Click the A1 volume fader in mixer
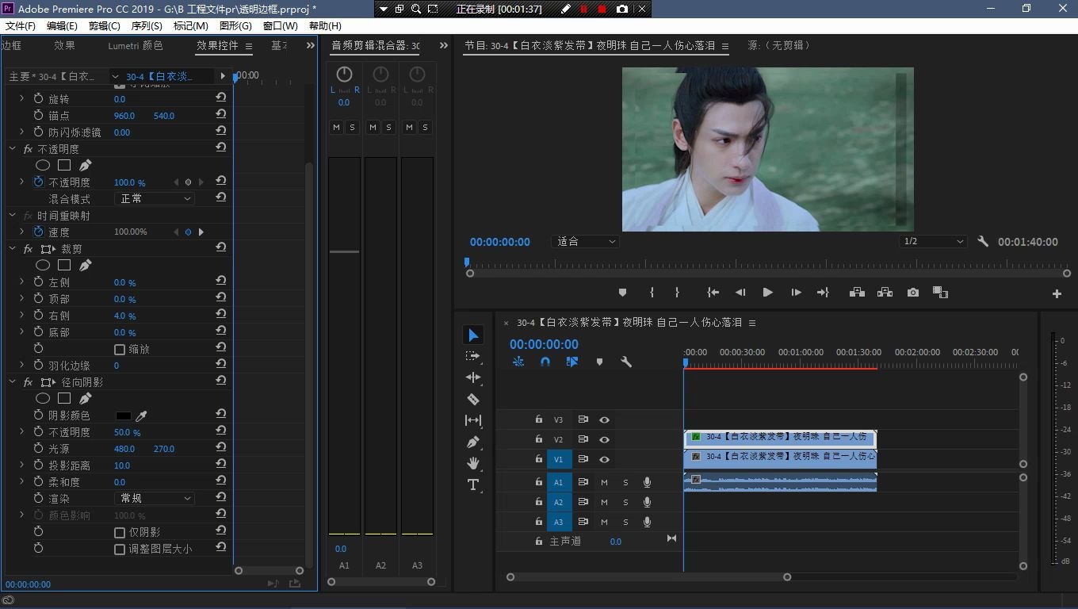 click(x=344, y=251)
